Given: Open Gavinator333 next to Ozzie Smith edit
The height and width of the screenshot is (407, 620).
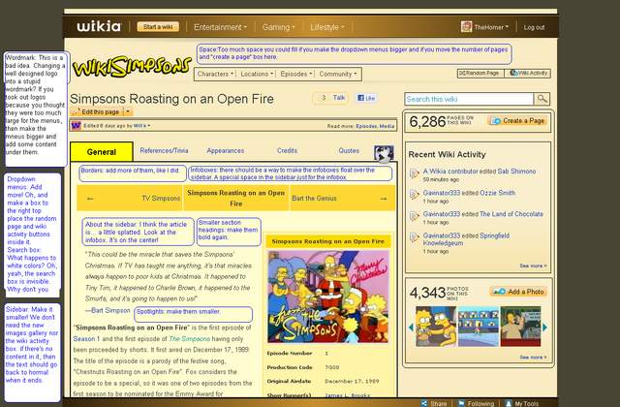Looking at the screenshot, I should 442,193.
